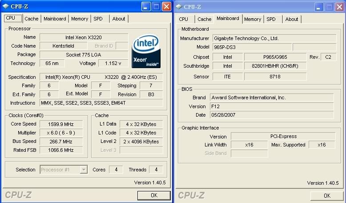346x203 pixels.
Task: Click the CPU-Z icon in left window title bar
Action: point(5,6)
